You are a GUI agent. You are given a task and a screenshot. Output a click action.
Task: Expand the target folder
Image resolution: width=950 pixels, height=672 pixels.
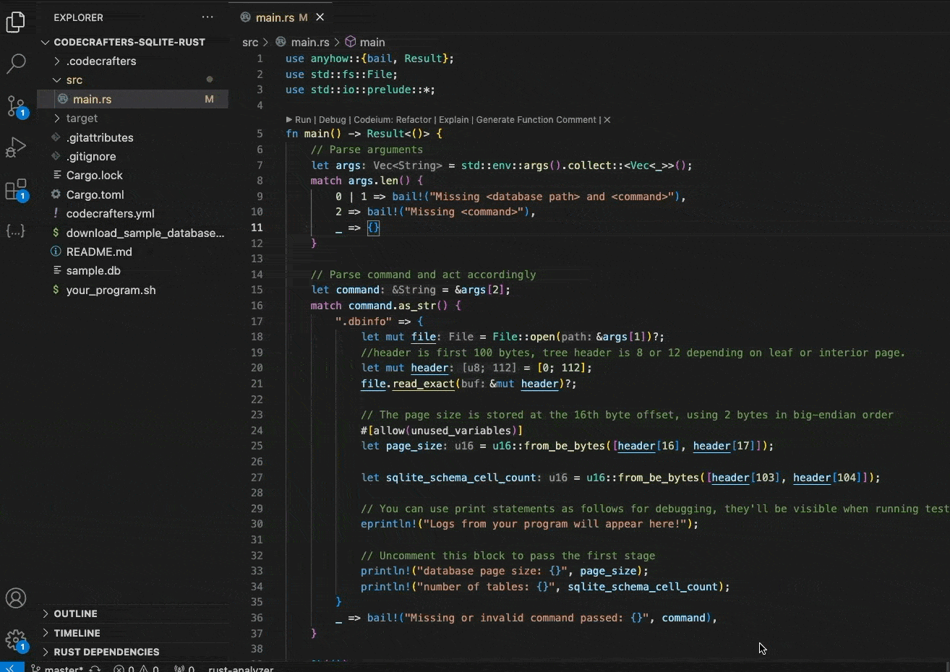pyautogui.click(x=82, y=119)
